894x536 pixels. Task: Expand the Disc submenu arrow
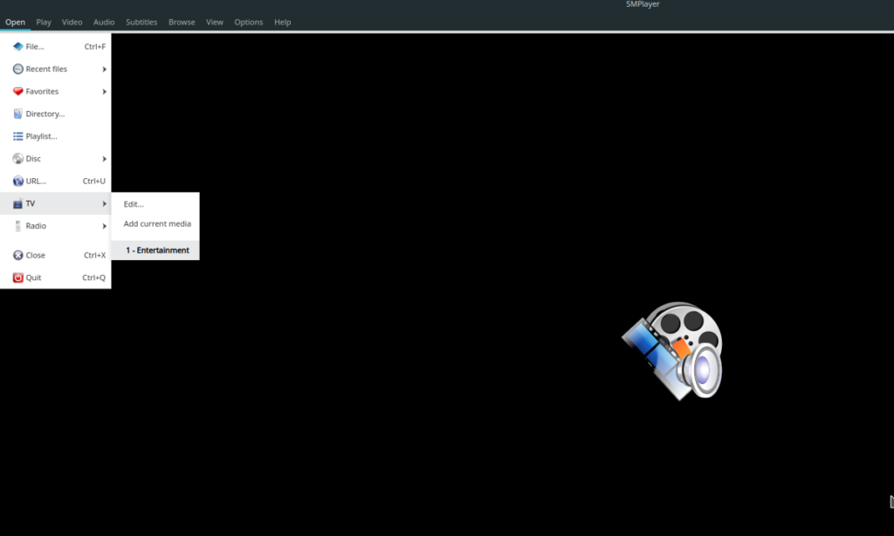104,158
